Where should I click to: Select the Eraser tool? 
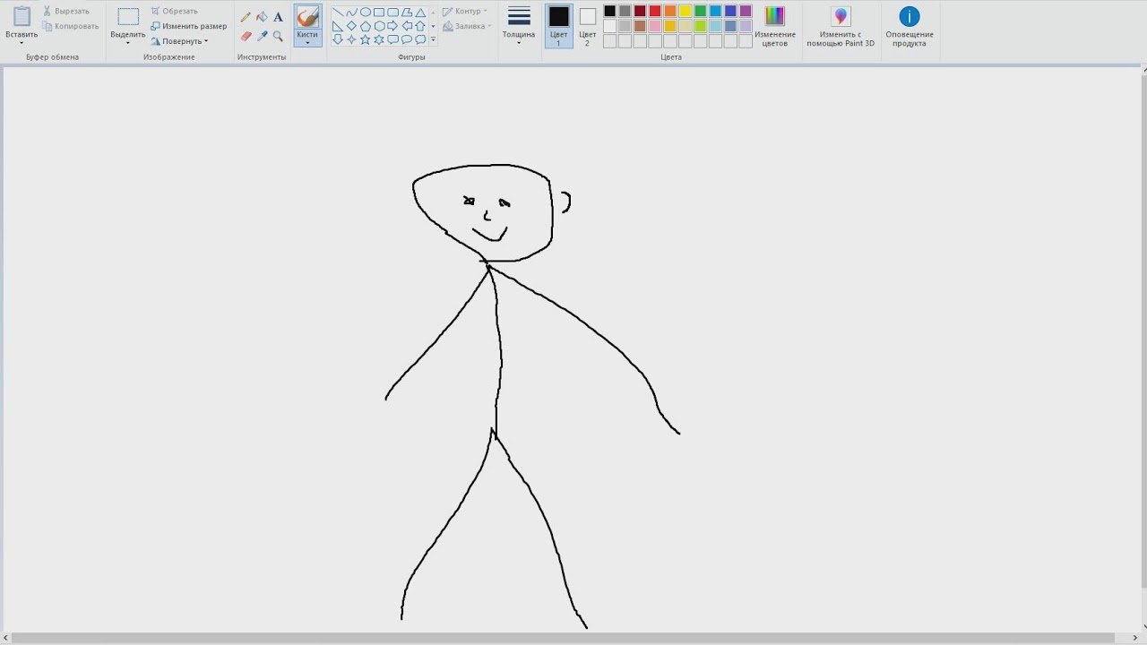point(246,37)
